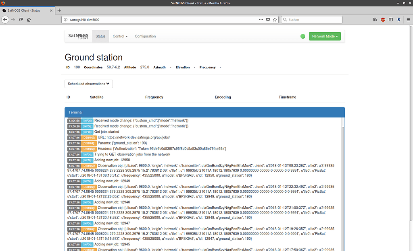Expand the Scheduled observations selector

[x=89, y=84]
